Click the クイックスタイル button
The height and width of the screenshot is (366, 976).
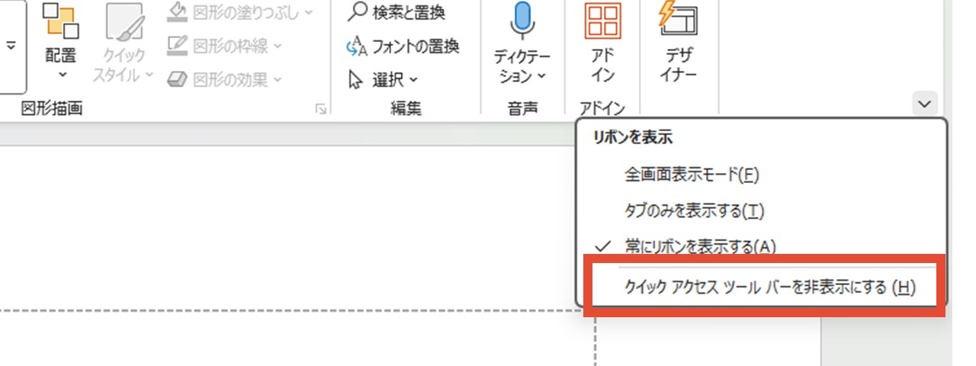[x=124, y=43]
